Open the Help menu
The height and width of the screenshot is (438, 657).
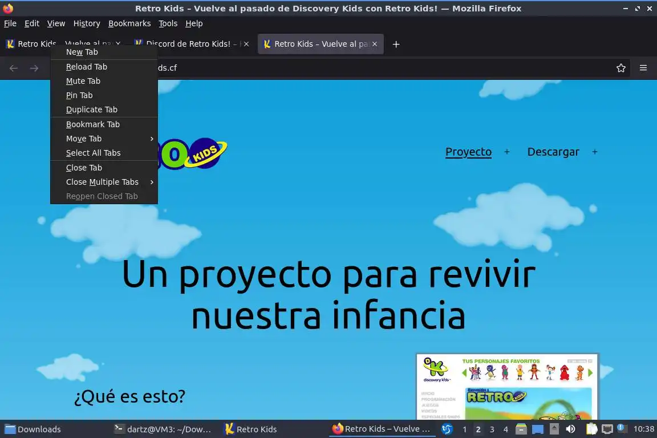coord(194,23)
